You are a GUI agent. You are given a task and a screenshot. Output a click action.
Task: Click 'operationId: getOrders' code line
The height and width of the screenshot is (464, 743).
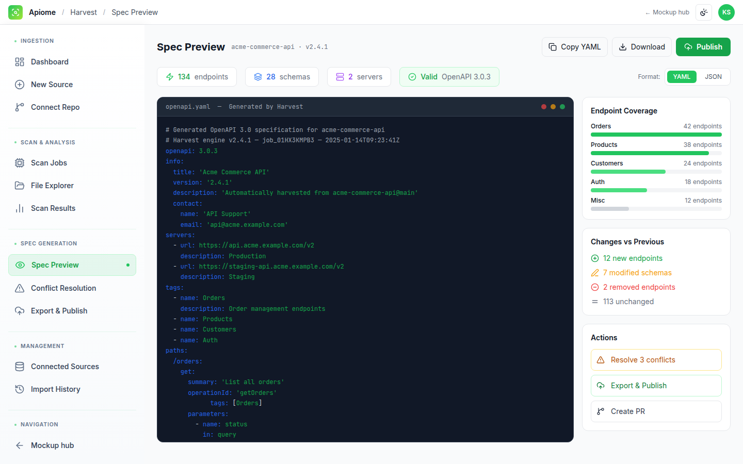coord(232,393)
